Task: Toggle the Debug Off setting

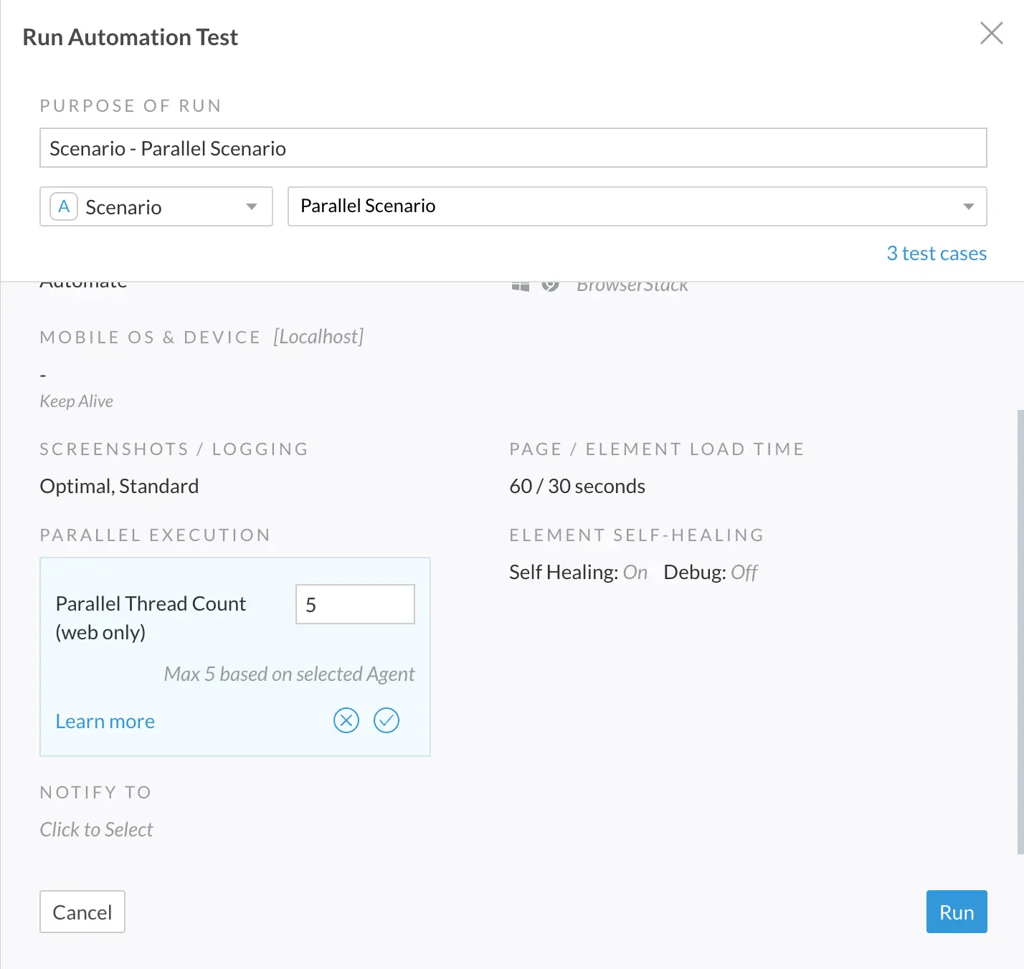Action: [744, 573]
